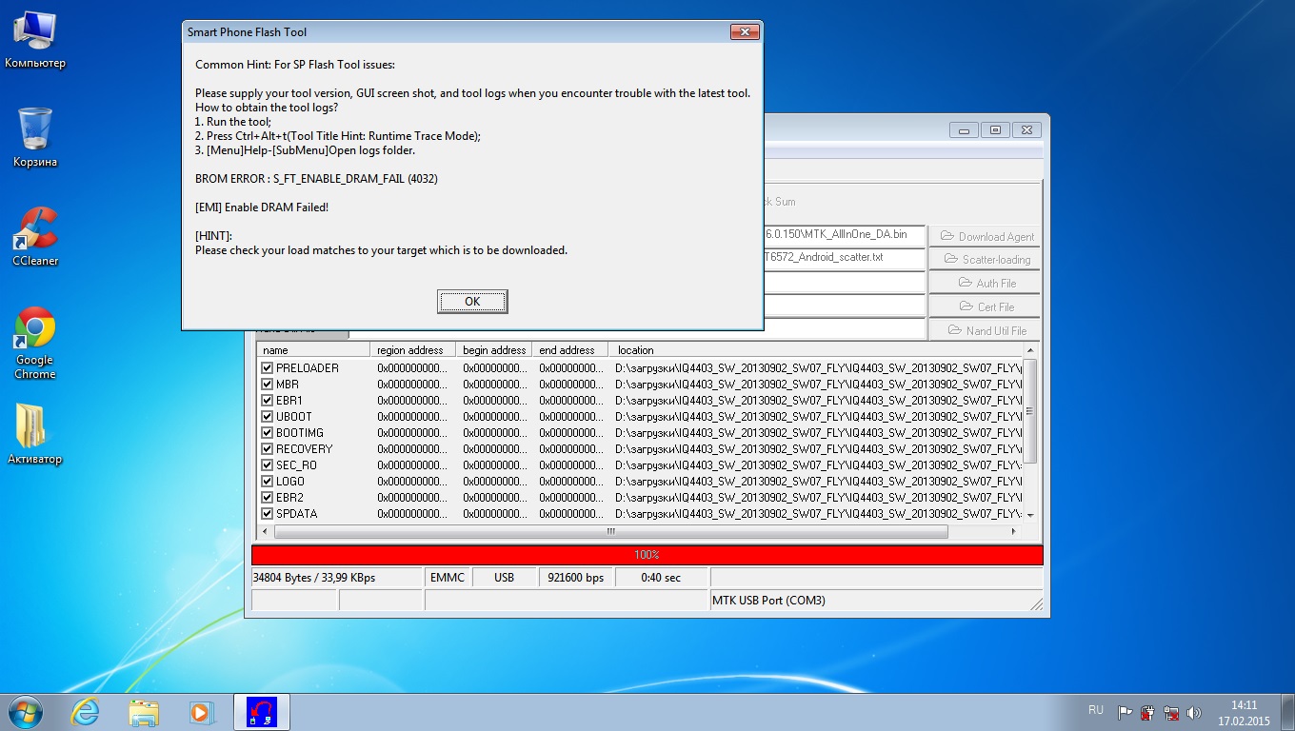The width and height of the screenshot is (1295, 731).
Task: Click the volume icon in system tray
Action: [1194, 712]
